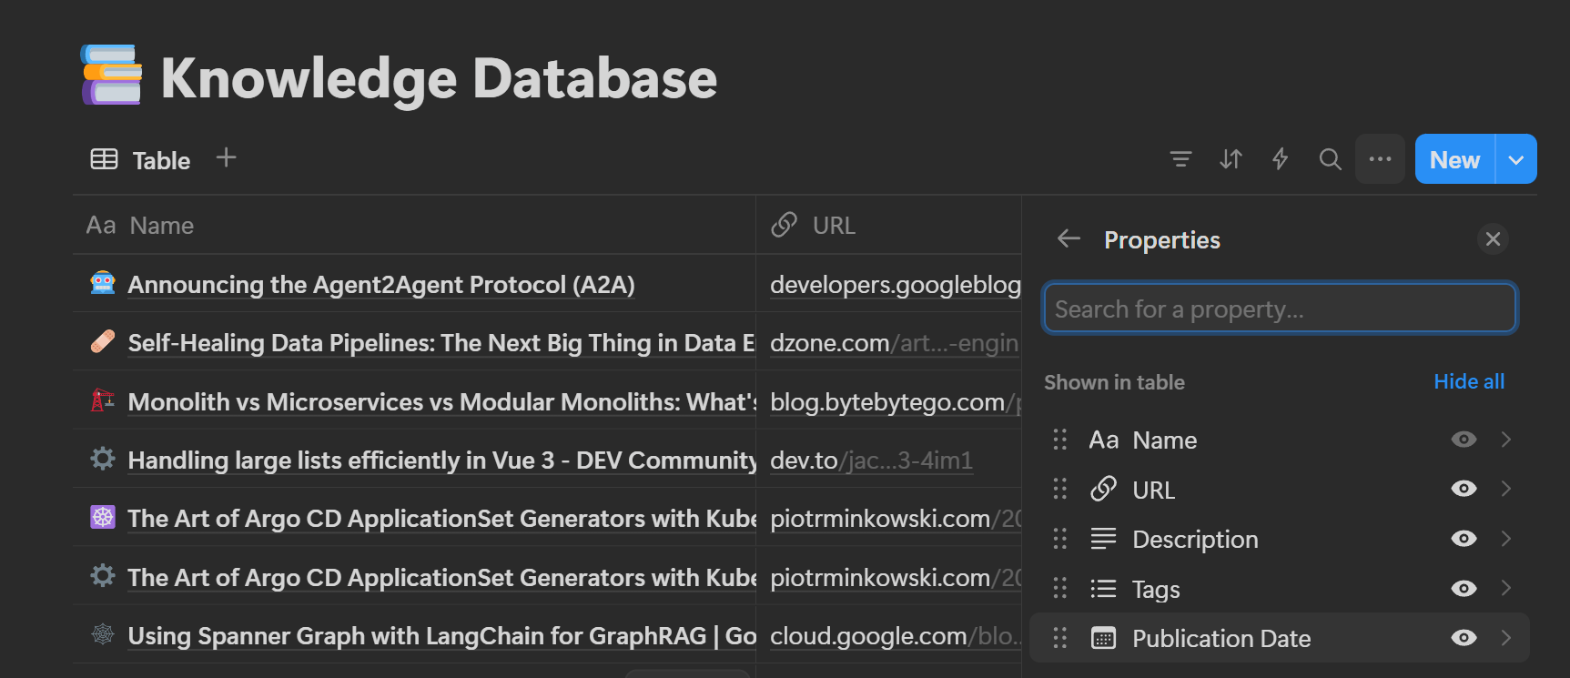Focus the Search for a property field
The width and height of the screenshot is (1570, 678).
point(1279,309)
